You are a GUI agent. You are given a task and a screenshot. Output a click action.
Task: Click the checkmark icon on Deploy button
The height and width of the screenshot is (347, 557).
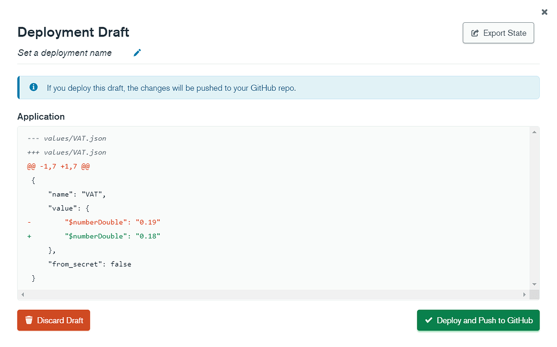coord(429,320)
